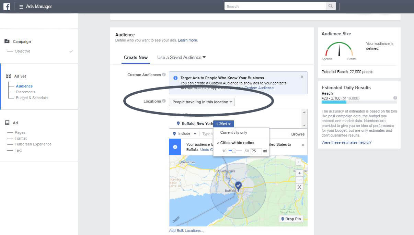
Task: Zoom in on the map with the plus icon
Action: tap(299, 173)
